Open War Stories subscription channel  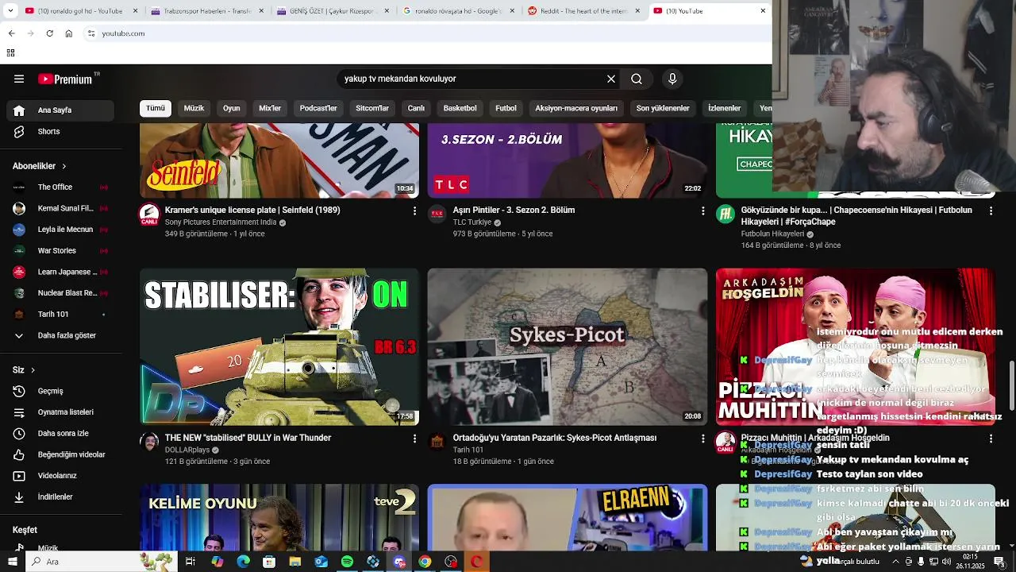click(60, 251)
